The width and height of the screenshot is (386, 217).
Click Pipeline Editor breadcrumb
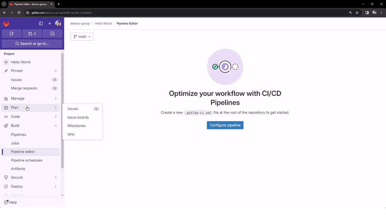click(x=127, y=24)
